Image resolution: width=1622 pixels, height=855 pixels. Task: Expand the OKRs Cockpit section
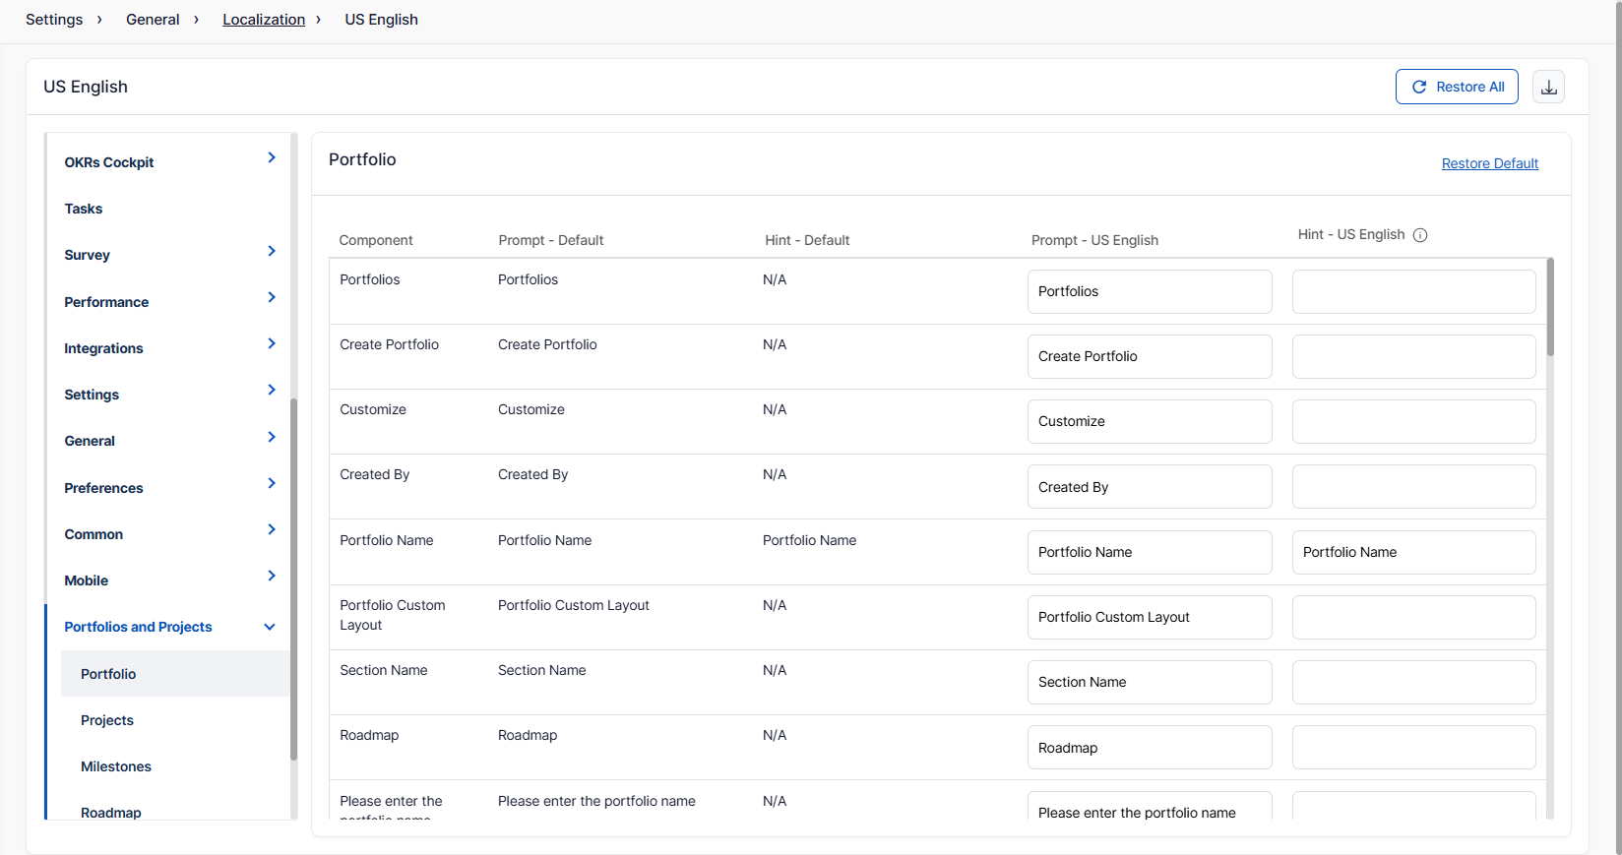(x=272, y=158)
